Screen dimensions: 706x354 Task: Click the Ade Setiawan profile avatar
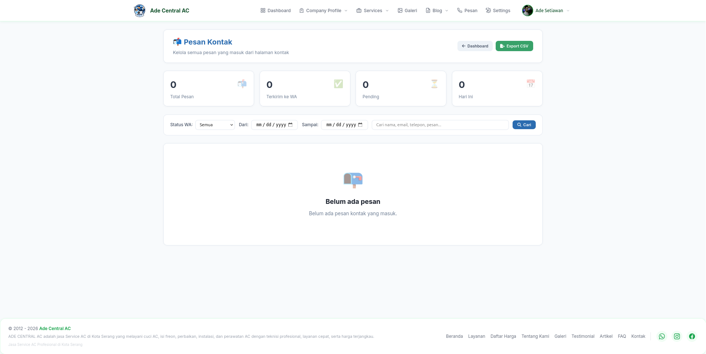pyautogui.click(x=528, y=11)
